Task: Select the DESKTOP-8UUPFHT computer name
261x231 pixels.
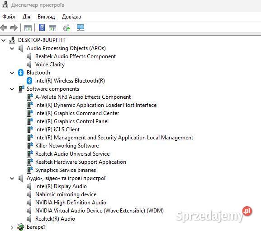Action: pos(42,40)
